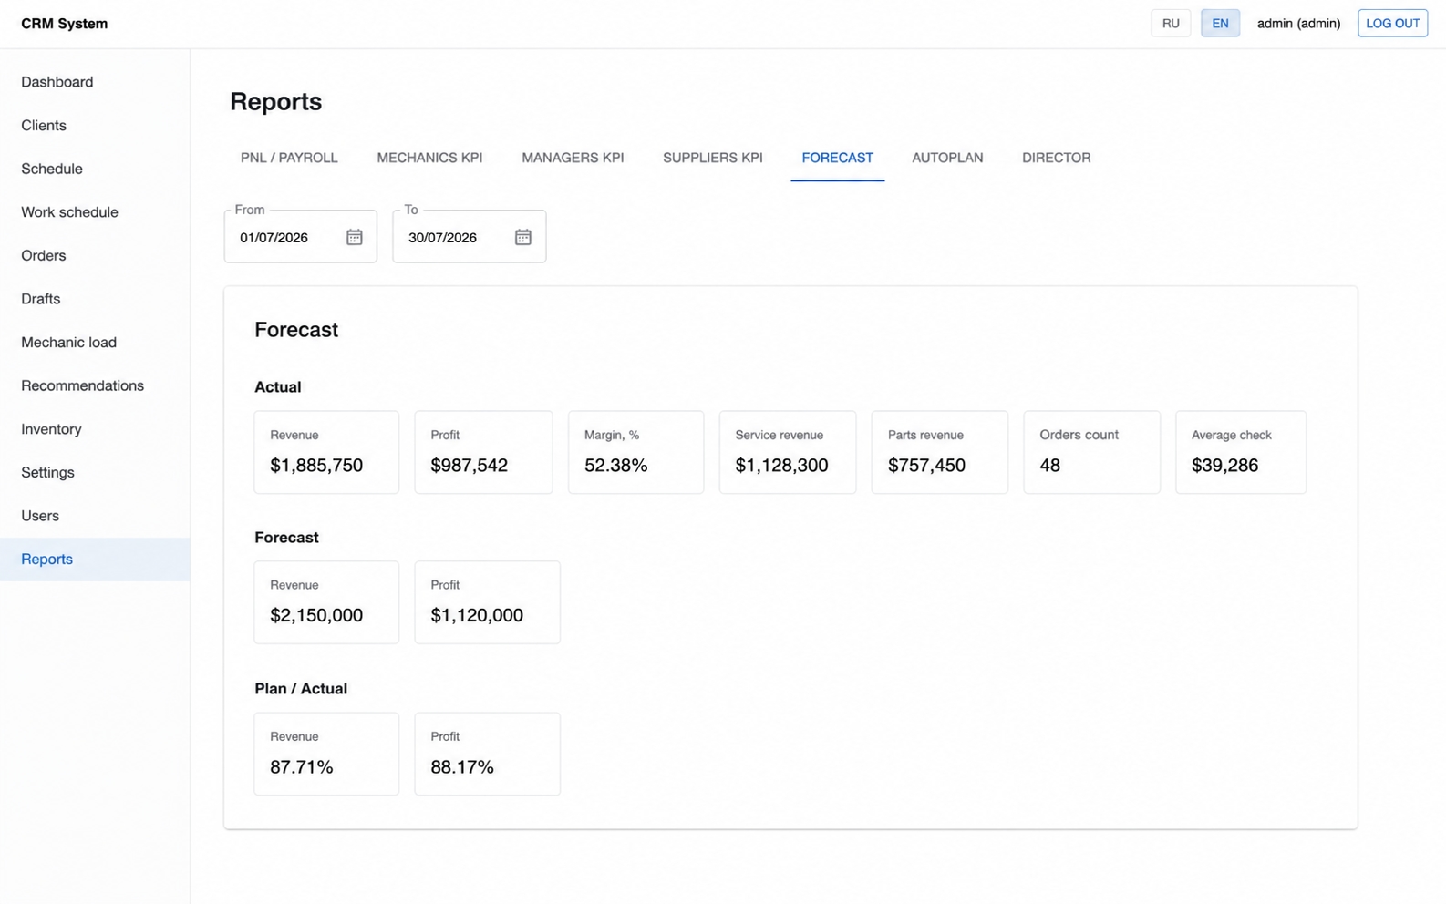This screenshot has width=1446, height=904.
Task: Switch language to RU
Action: pyautogui.click(x=1171, y=24)
